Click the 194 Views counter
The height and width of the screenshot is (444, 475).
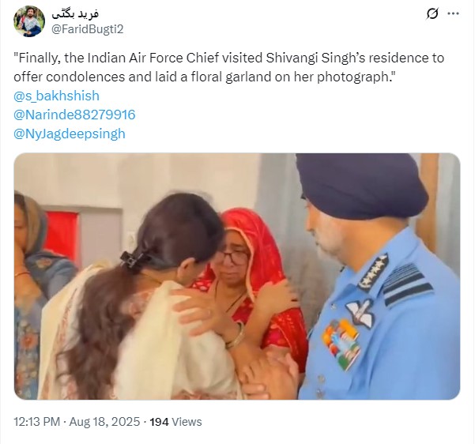click(x=175, y=422)
